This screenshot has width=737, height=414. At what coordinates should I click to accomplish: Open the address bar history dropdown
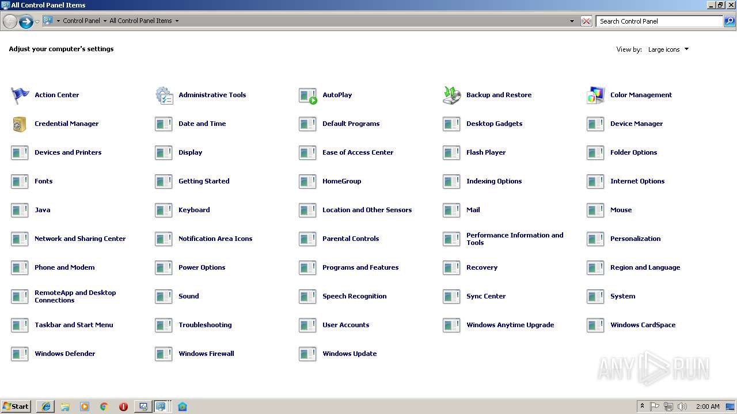572,21
